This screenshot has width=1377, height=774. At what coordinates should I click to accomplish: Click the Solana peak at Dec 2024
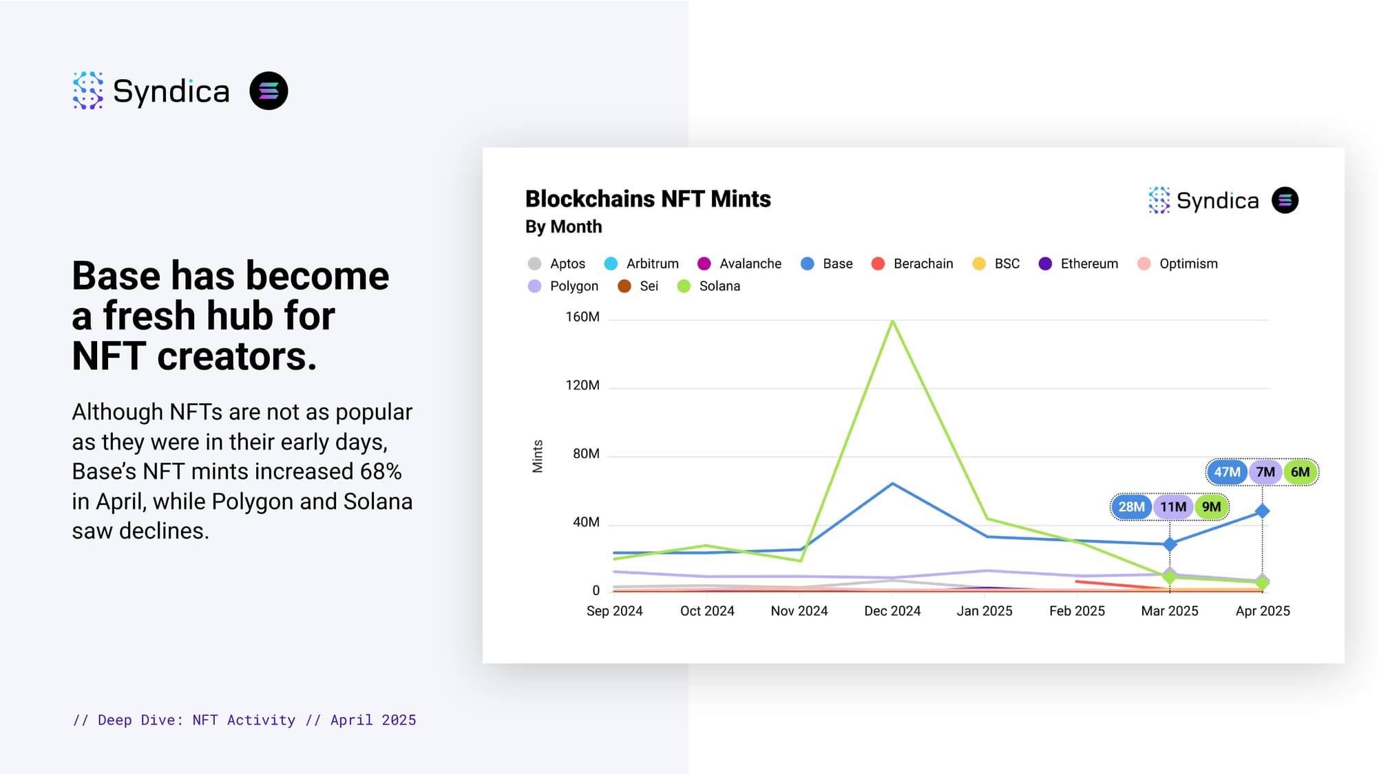892,321
